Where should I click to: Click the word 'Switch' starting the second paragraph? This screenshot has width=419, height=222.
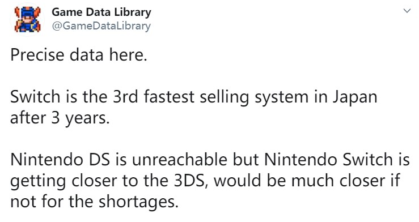click(x=35, y=97)
